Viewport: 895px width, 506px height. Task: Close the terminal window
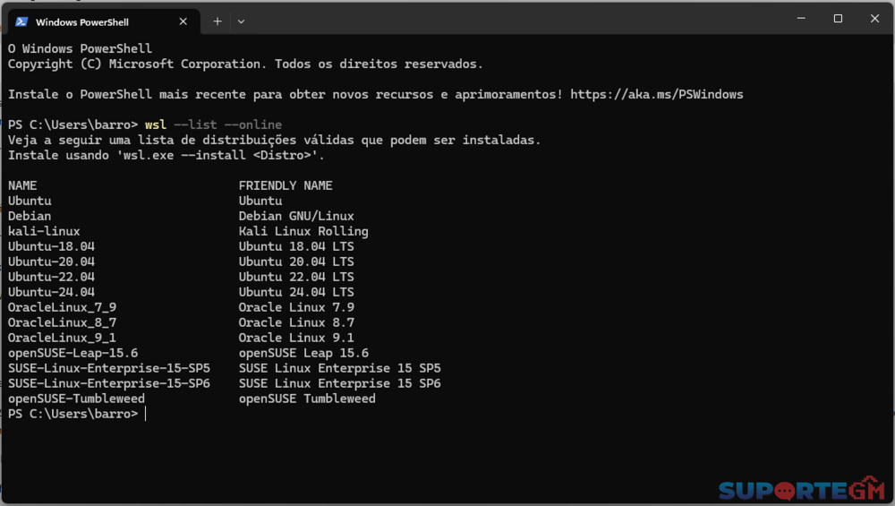pos(875,18)
